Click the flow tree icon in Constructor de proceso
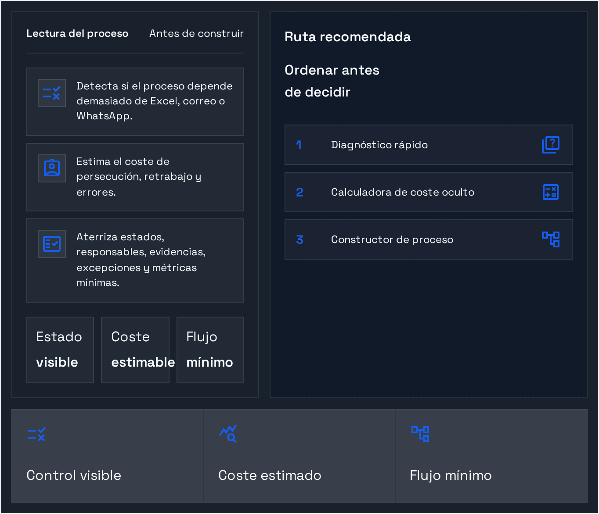The image size is (599, 514). 551,239
